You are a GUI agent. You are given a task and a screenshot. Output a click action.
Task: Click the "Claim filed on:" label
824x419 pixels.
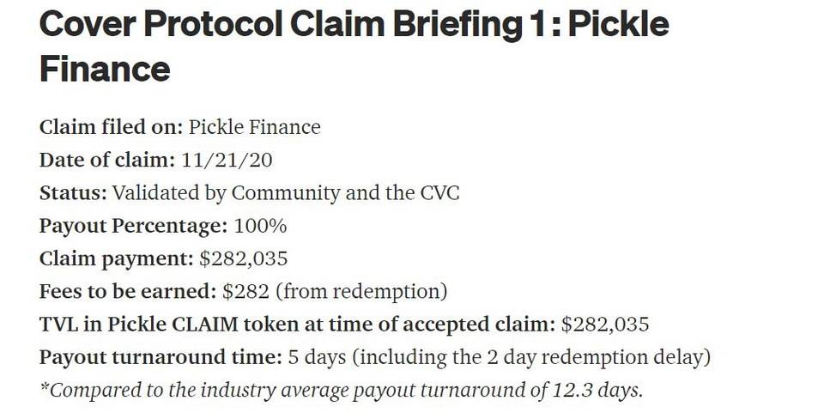tap(111, 127)
